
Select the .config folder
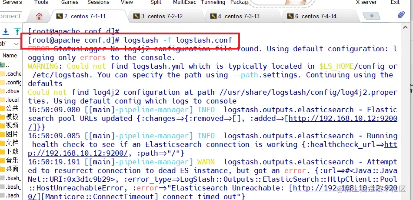click(x=10, y=83)
